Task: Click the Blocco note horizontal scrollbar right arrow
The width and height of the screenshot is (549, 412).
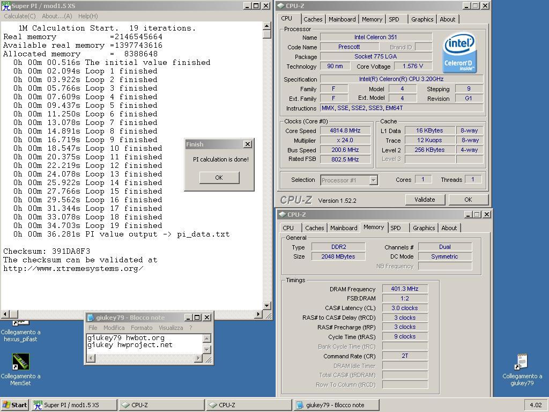Action: 198,358
